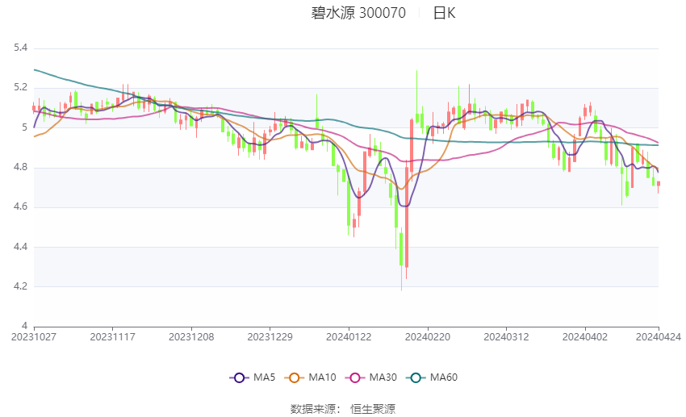This screenshot has width=686, height=417.
Task: Click the 20240220 date axis label
Action: pos(427,337)
